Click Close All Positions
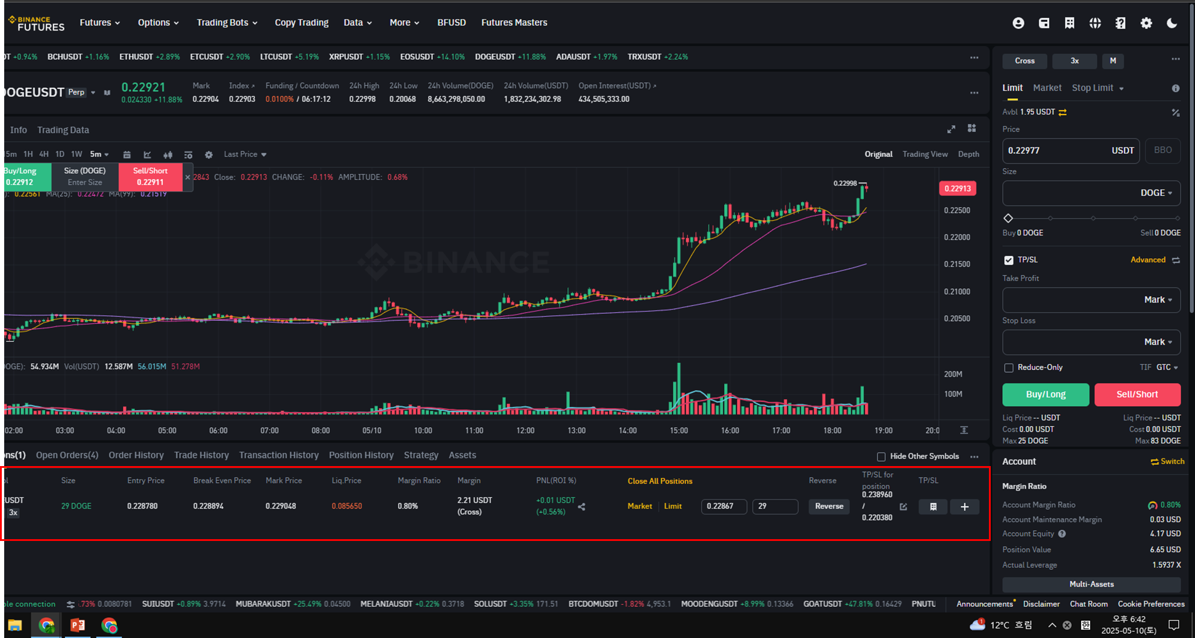This screenshot has width=1195, height=638. coord(660,482)
